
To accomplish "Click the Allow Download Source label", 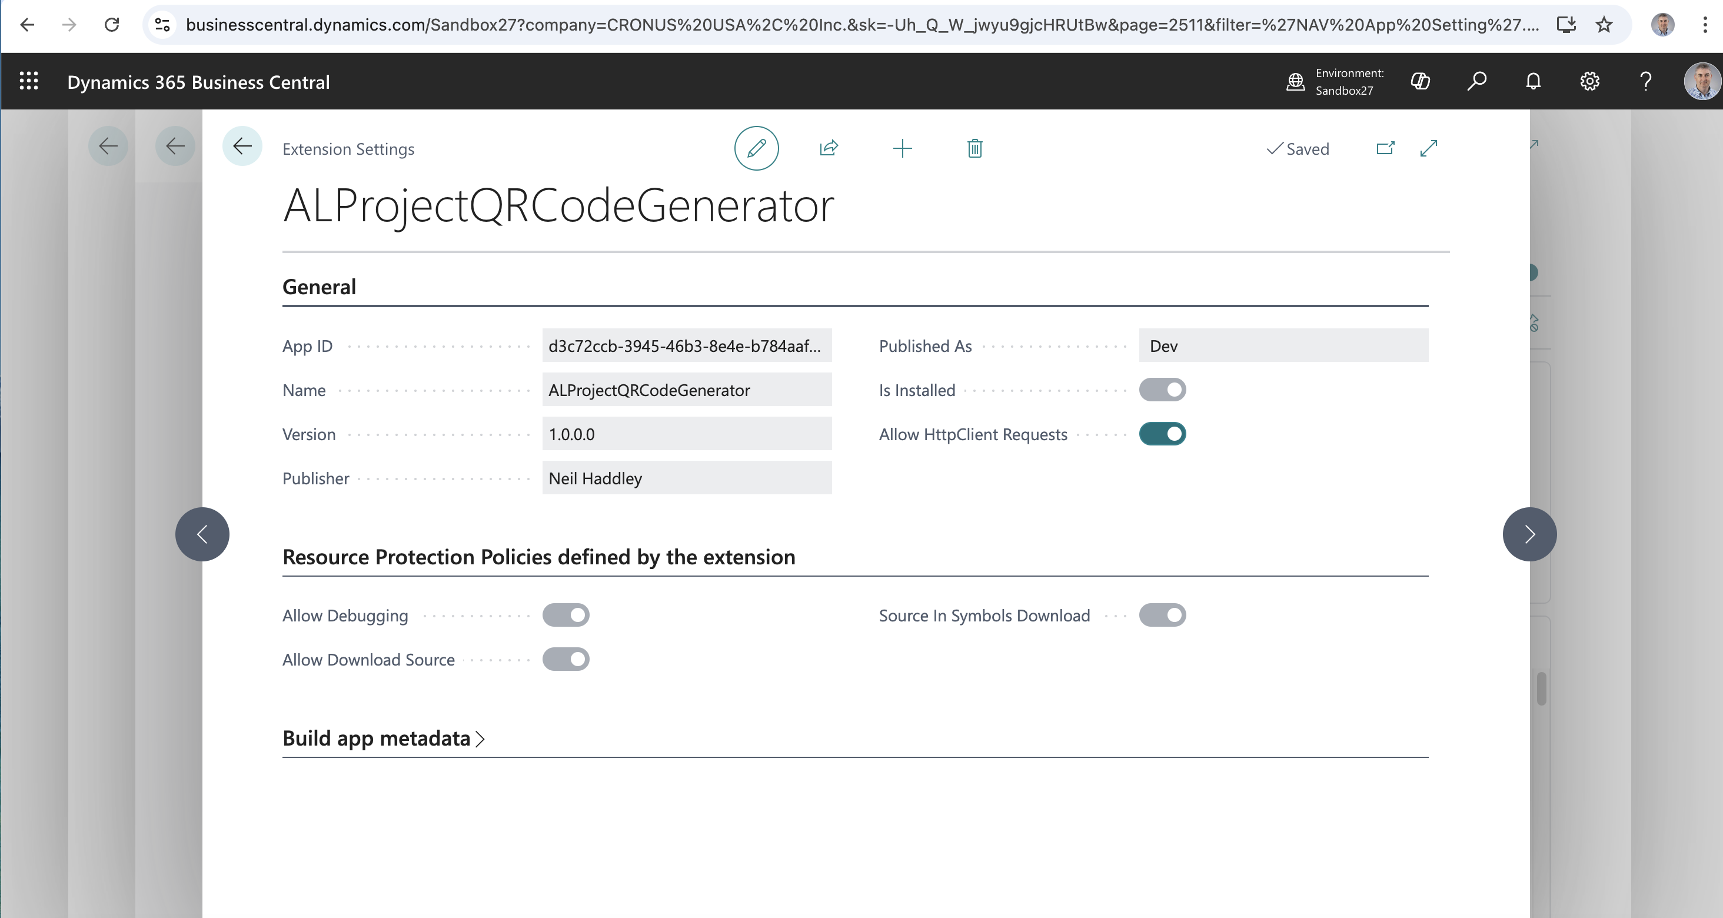I will tap(368, 660).
